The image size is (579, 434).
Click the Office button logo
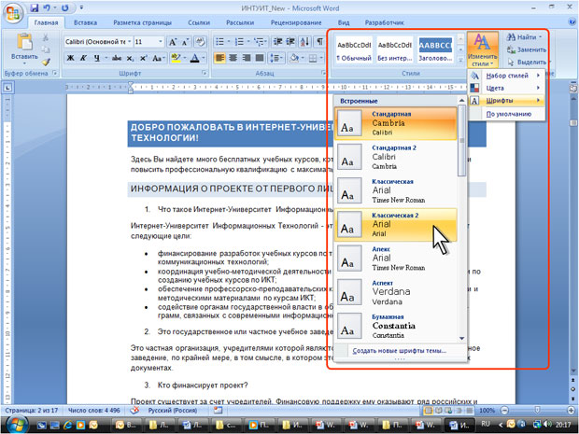coord(12,13)
